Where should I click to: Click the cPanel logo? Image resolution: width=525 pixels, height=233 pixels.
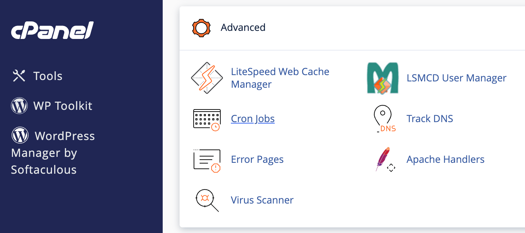52,30
